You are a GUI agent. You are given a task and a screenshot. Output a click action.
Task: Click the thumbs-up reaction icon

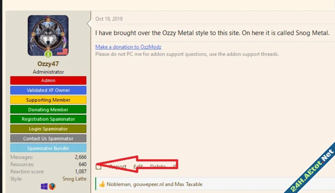pos(102,184)
